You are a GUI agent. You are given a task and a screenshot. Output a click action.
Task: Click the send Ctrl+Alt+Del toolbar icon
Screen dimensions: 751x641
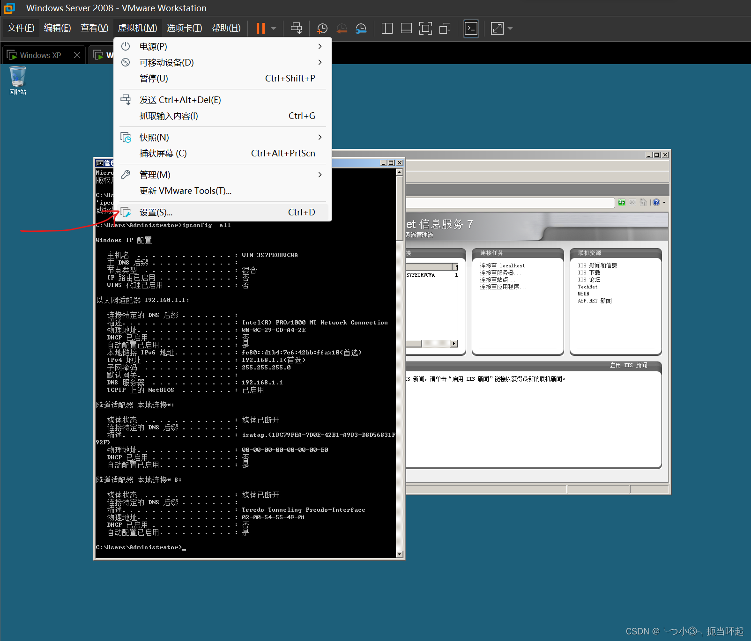pos(296,29)
